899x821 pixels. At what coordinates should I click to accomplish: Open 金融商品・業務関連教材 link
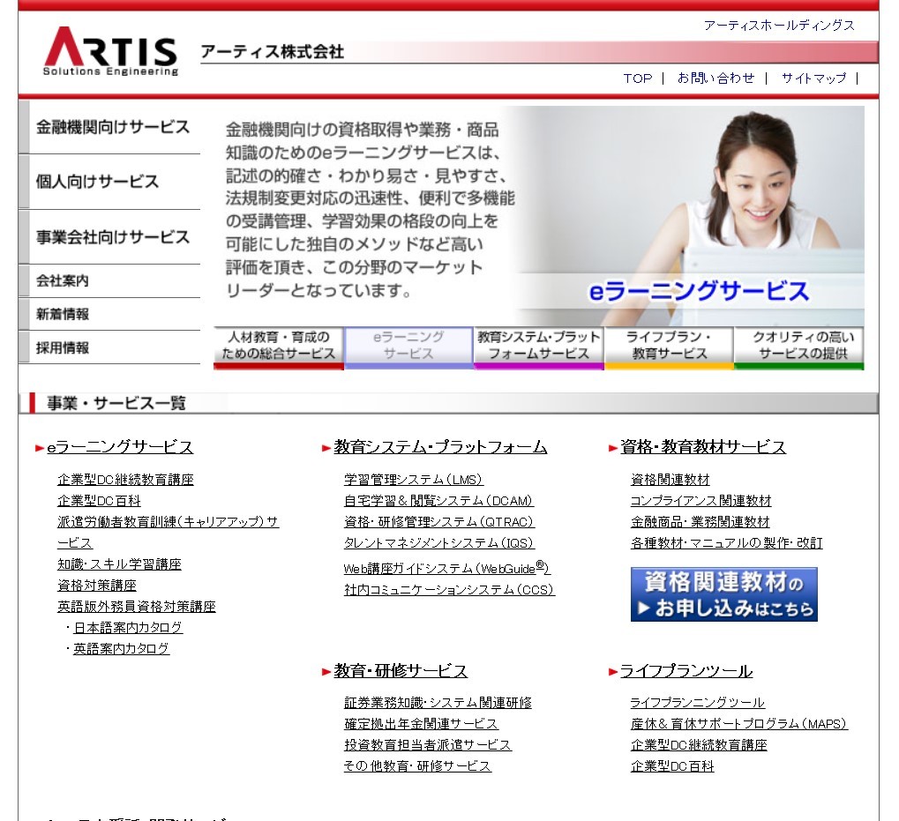pos(700,522)
